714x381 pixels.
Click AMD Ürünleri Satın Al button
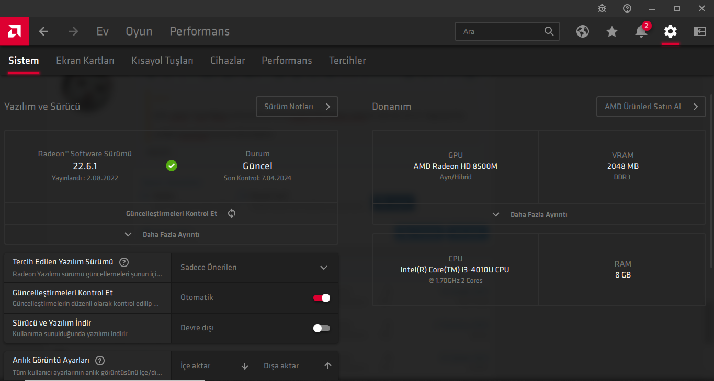point(651,107)
